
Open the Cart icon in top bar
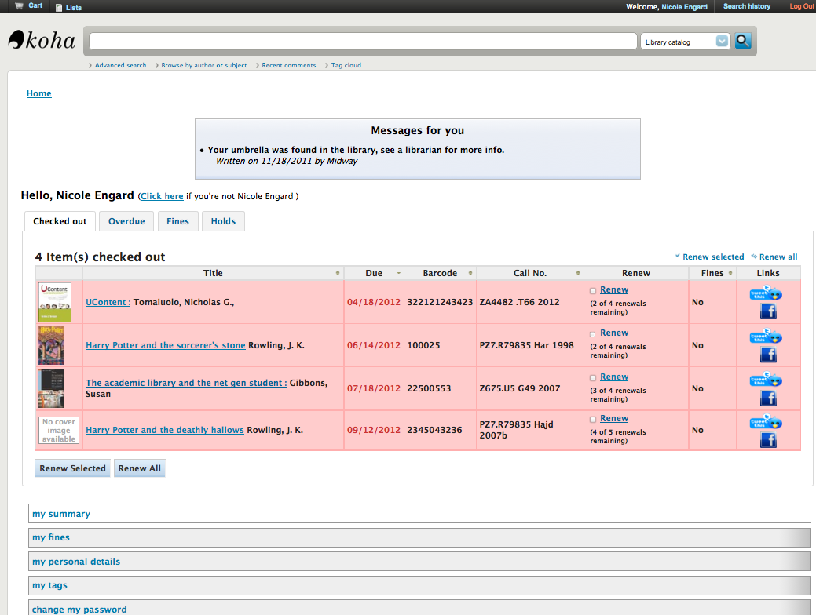point(20,6)
